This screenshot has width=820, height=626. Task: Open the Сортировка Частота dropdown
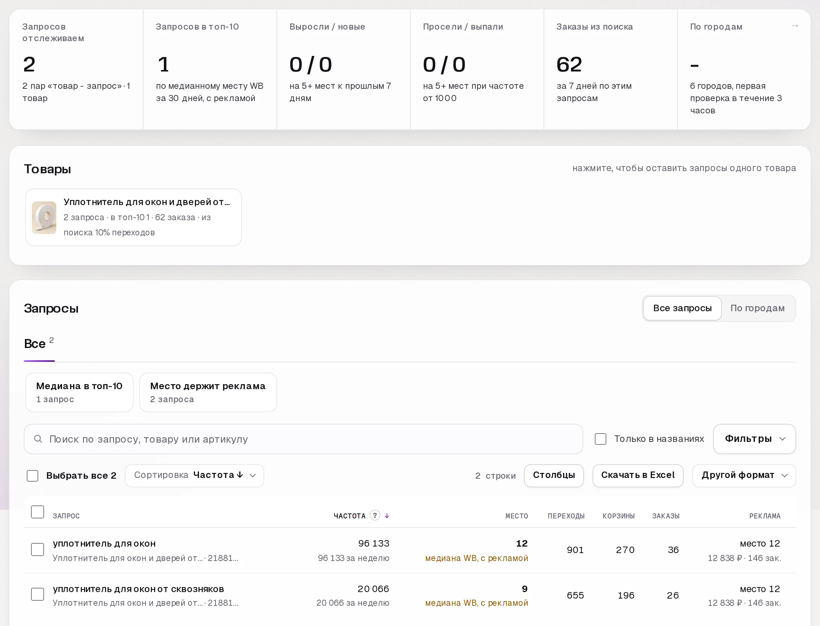[x=195, y=475]
